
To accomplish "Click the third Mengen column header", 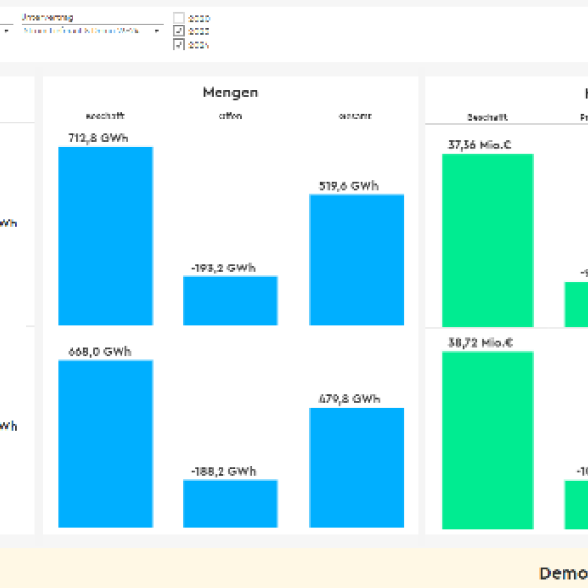I will click(x=356, y=116).
